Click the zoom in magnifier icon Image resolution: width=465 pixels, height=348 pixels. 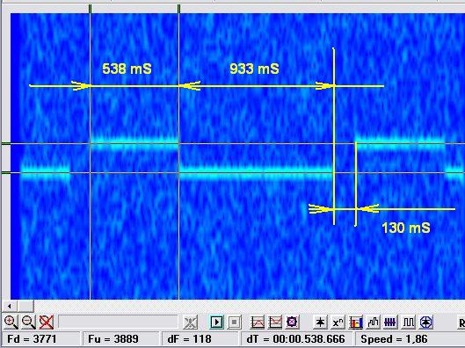click(11, 322)
